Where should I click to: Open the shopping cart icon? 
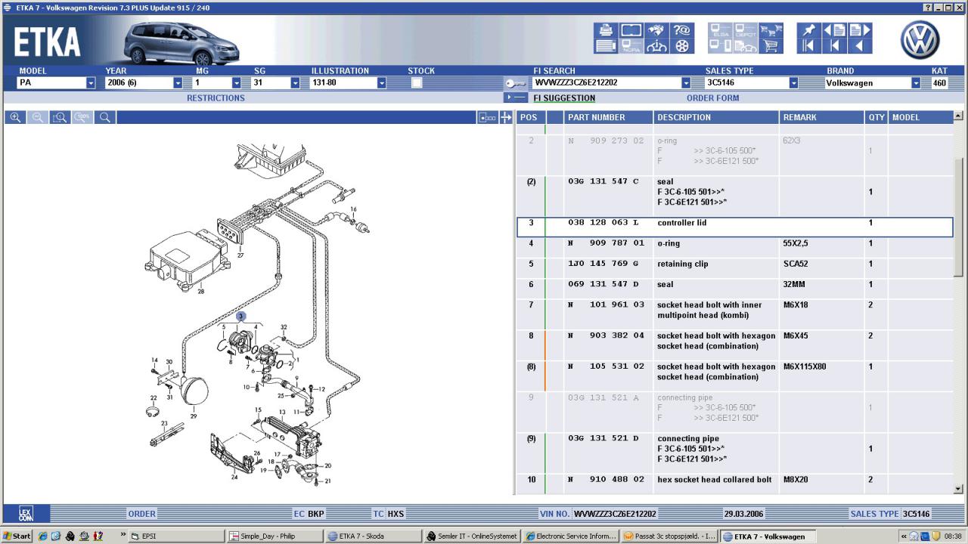pos(771,46)
